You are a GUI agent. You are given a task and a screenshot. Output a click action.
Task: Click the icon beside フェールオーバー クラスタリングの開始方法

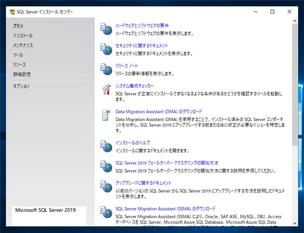pos(106,166)
